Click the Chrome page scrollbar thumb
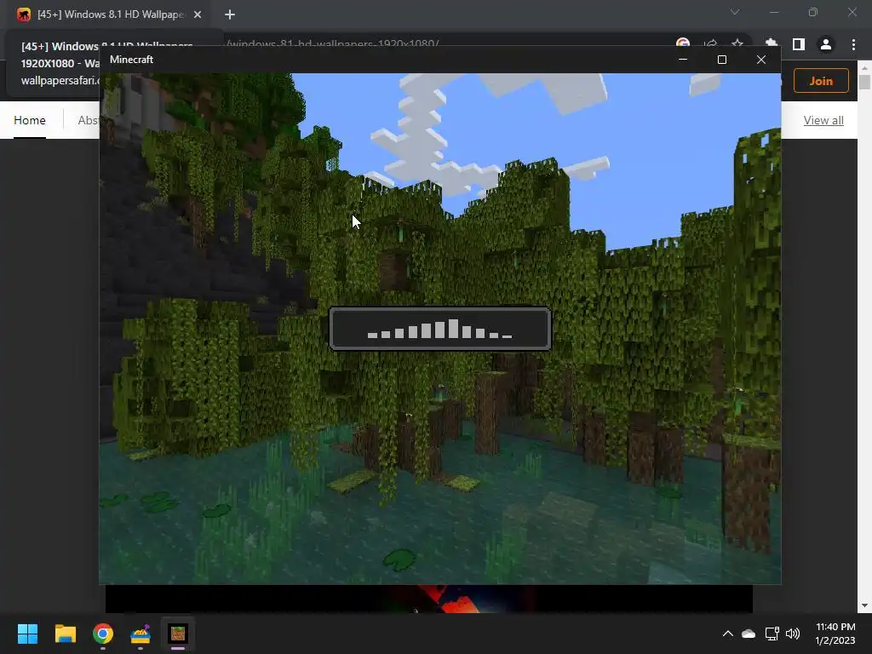 [864, 83]
